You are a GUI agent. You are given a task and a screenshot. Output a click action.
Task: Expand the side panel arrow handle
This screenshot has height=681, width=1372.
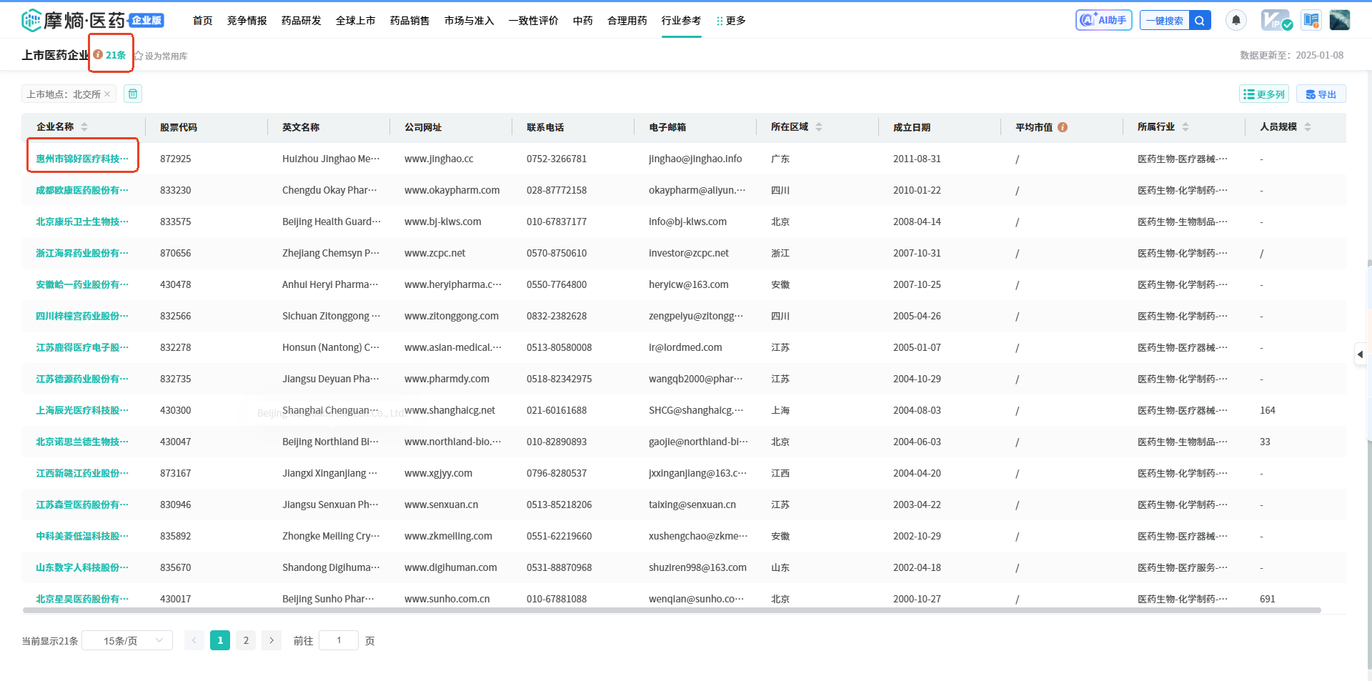[1361, 354]
